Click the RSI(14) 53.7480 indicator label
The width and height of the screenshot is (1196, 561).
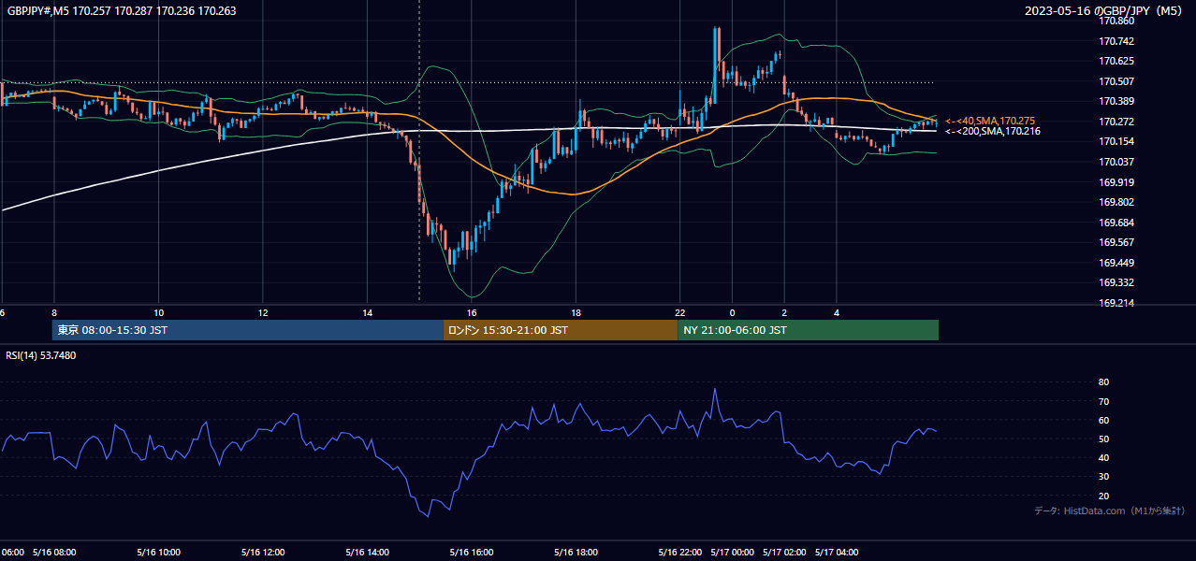click(x=41, y=355)
